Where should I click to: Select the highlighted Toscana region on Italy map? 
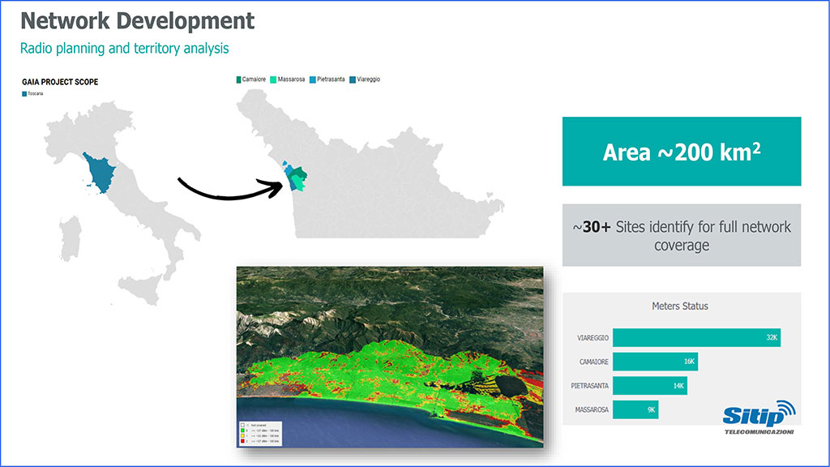pyautogui.click(x=104, y=169)
